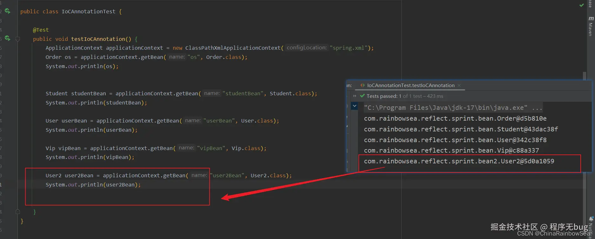Expand hidden test toolbar via double chevron

point(355,96)
